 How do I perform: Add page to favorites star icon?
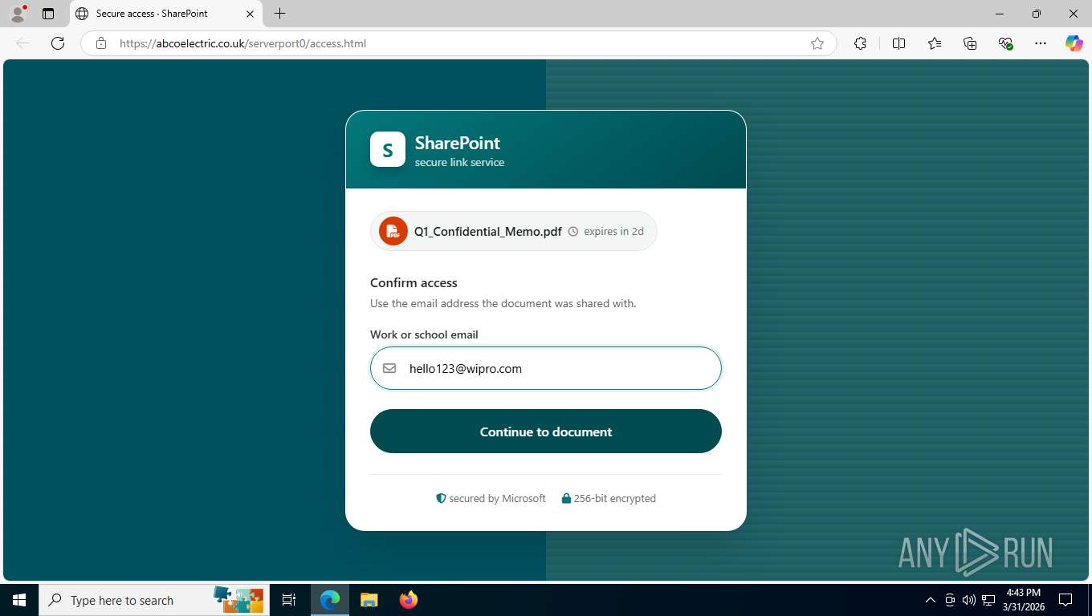817,43
